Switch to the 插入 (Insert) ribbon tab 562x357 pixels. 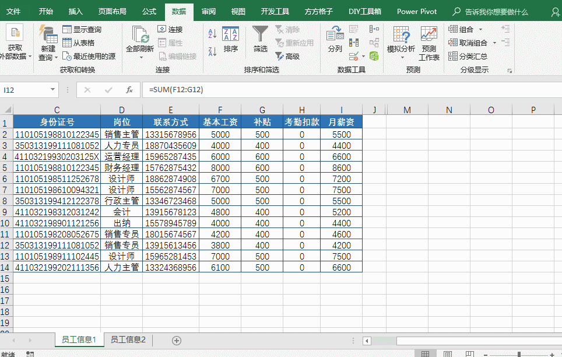coord(75,12)
